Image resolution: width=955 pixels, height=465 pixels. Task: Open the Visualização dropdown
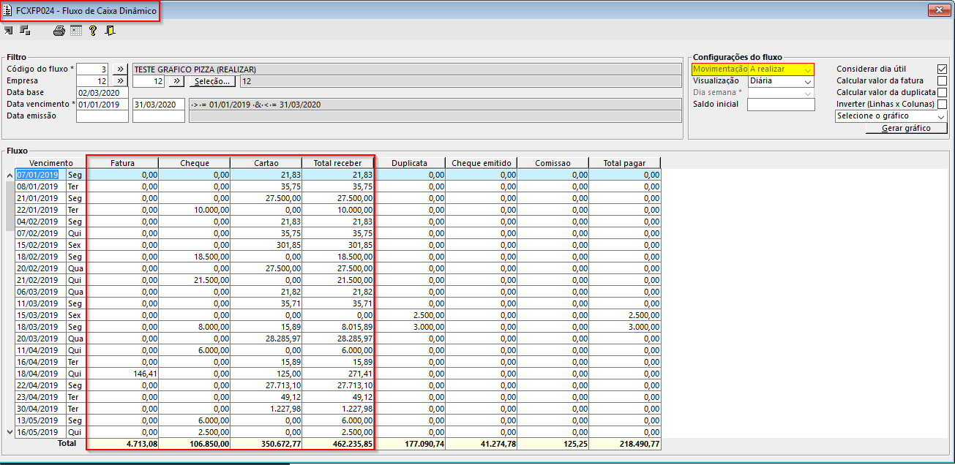pos(807,81)
